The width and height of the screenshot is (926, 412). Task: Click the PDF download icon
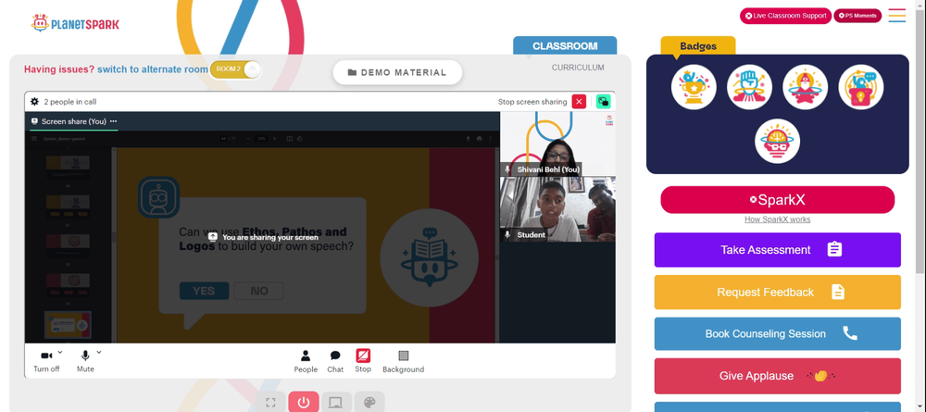[469, 139]
